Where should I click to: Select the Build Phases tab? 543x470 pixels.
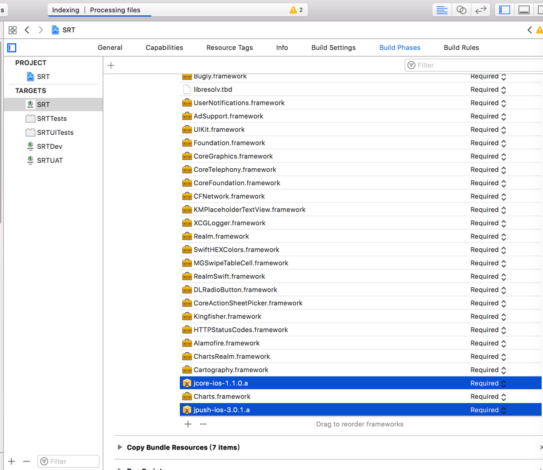400,48
